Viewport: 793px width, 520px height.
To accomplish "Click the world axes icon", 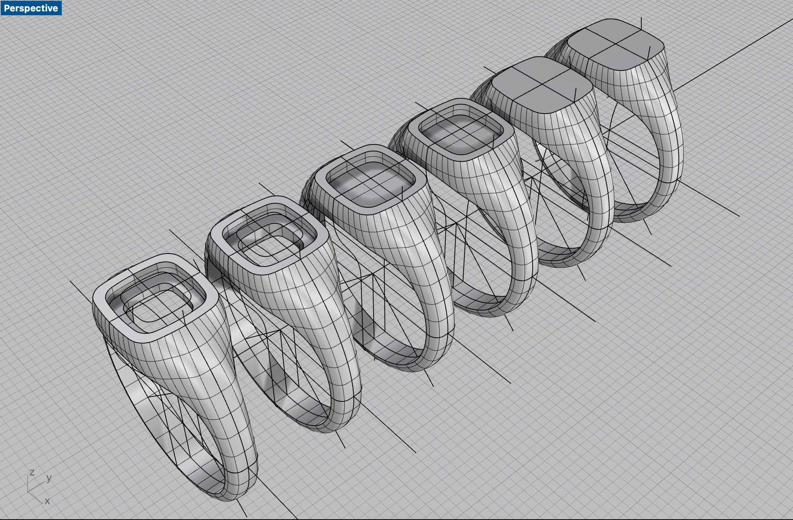I will pyautogui.click(x=39, y=487).
